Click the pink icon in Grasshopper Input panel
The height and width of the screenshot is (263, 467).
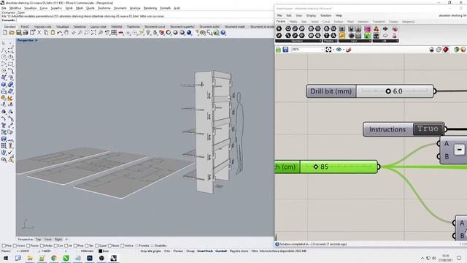(x=368, y=29)
